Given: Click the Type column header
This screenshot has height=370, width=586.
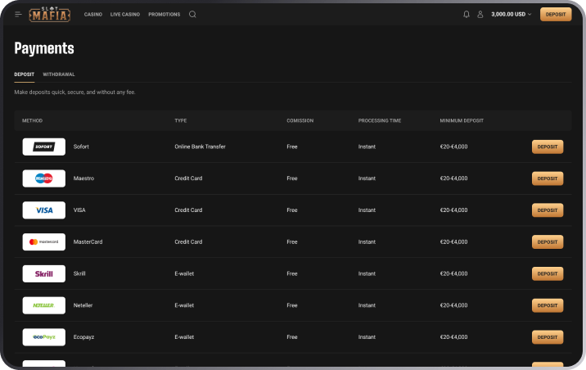Looking at the screenshot, I should 181,120.
